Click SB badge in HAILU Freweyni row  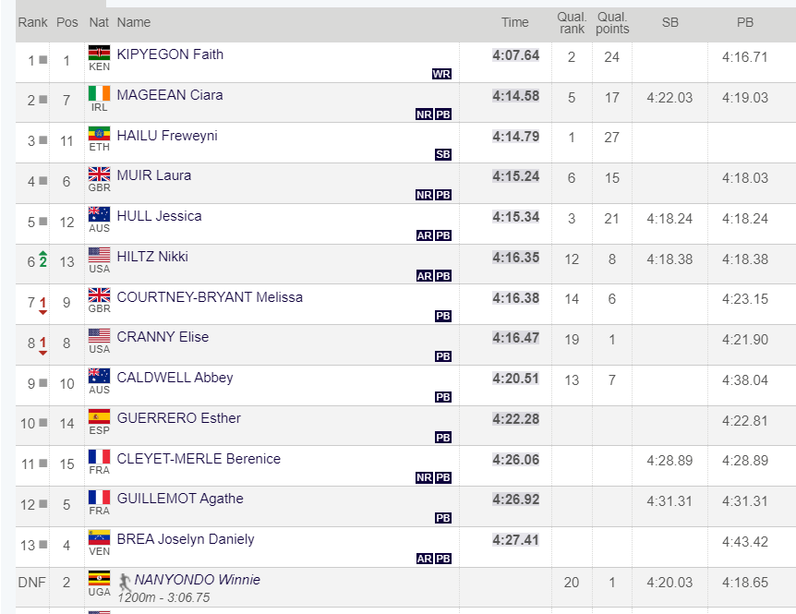coord(442,154)
